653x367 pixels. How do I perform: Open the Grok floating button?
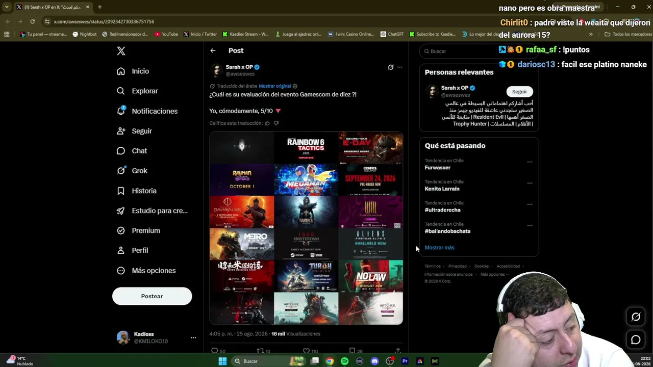[636, 317]
